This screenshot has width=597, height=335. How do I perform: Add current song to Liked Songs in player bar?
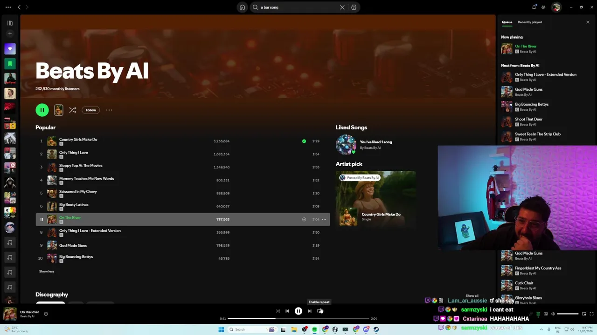click(46, 314)
